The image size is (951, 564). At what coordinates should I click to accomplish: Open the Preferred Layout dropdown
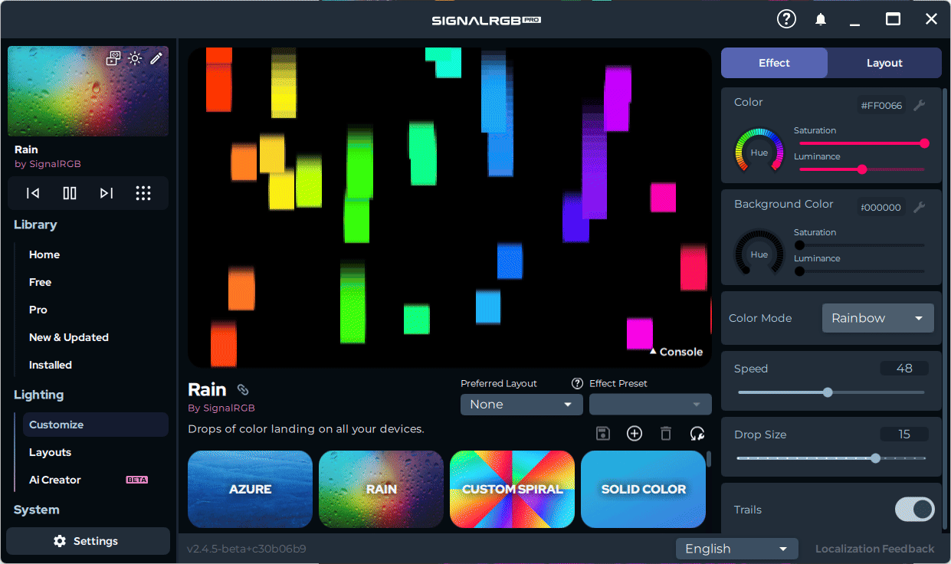[521, 405]
